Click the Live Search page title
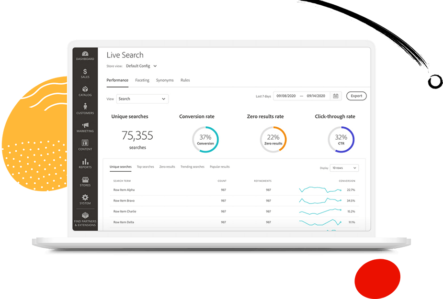This screenshot has width=443, height=299. point(125,55)
